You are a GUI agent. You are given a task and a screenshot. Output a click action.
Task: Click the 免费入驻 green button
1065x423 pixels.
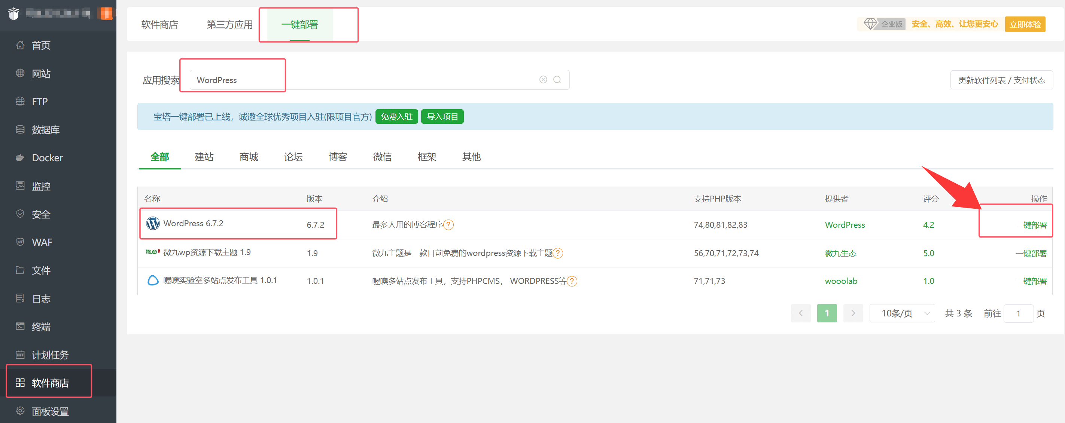tap(396, 116)
